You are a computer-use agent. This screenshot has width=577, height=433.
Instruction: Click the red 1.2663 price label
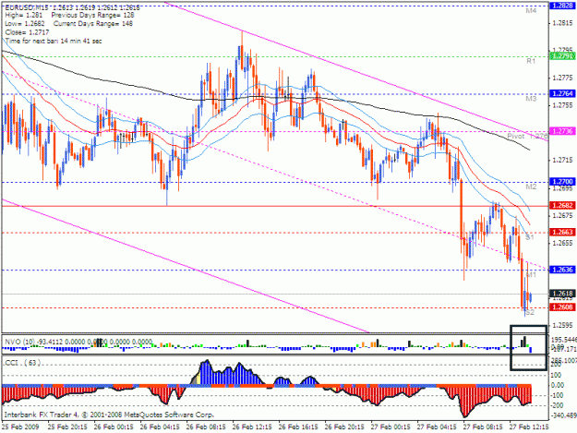click(x=562, y=232)
